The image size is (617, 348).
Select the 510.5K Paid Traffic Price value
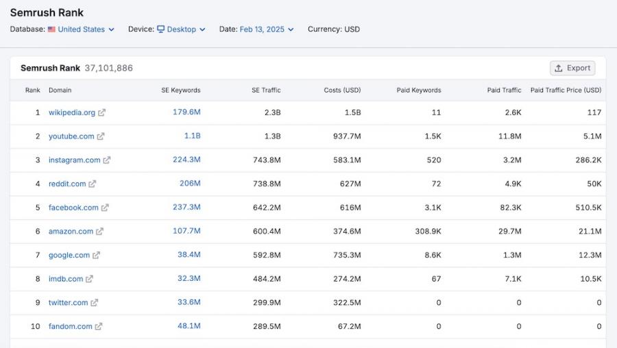pos(588,208)
